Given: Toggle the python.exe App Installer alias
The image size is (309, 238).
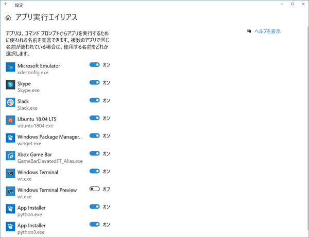Looking at the screenshot, I should pos(95,207).
